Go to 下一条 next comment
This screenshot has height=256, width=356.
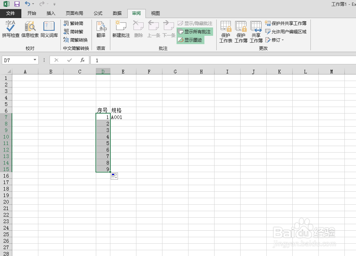point(169,29)
